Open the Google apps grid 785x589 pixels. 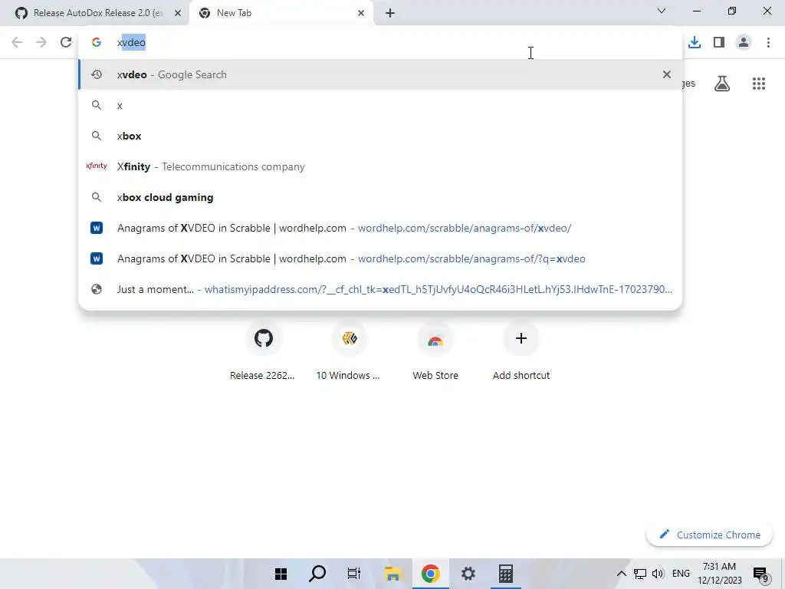[759, 84]
